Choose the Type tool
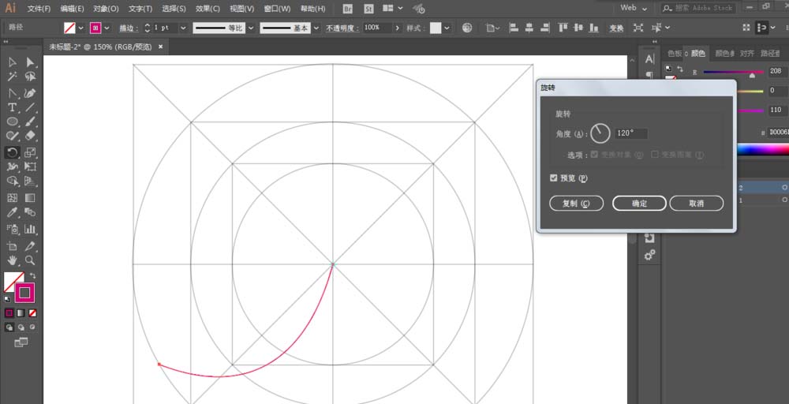 click(13, 107)
